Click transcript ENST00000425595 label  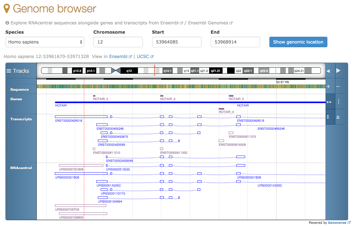tap(111, 145)
